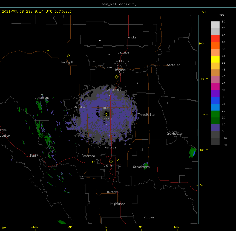Click the yellow diamond marker above Calgary label
This screenshot has width=236, height=231.
coord(111,162)
